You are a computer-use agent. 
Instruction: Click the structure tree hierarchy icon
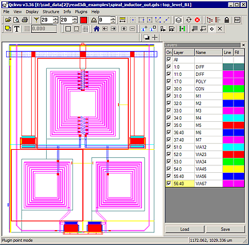210,20
